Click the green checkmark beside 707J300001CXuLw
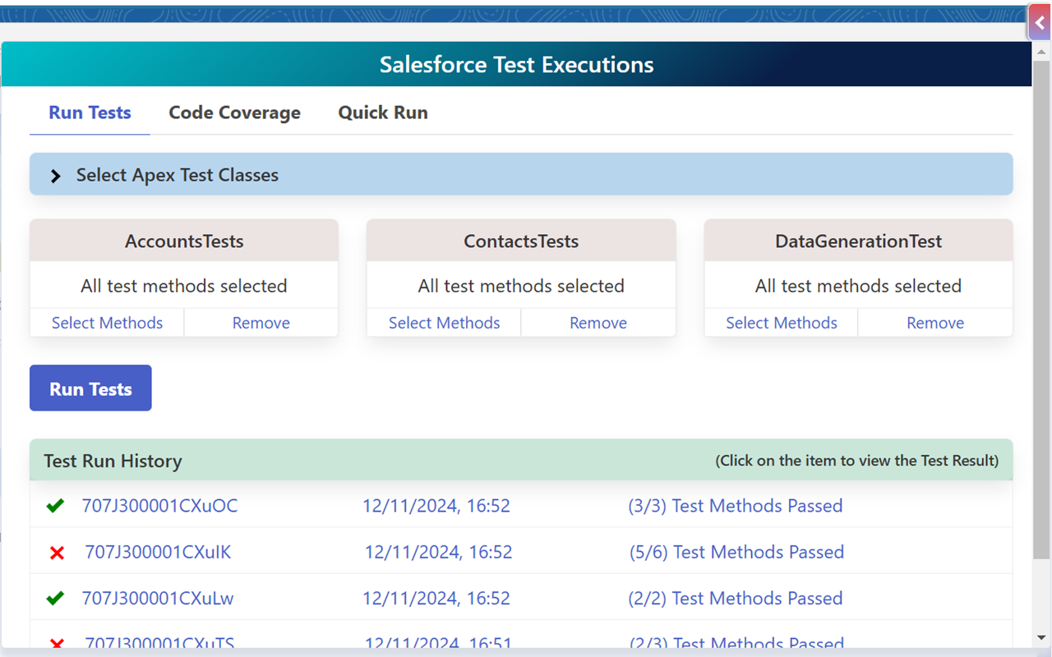This screenshot has width=1052, height=657. pyautogui.click(x=54, y=598)
